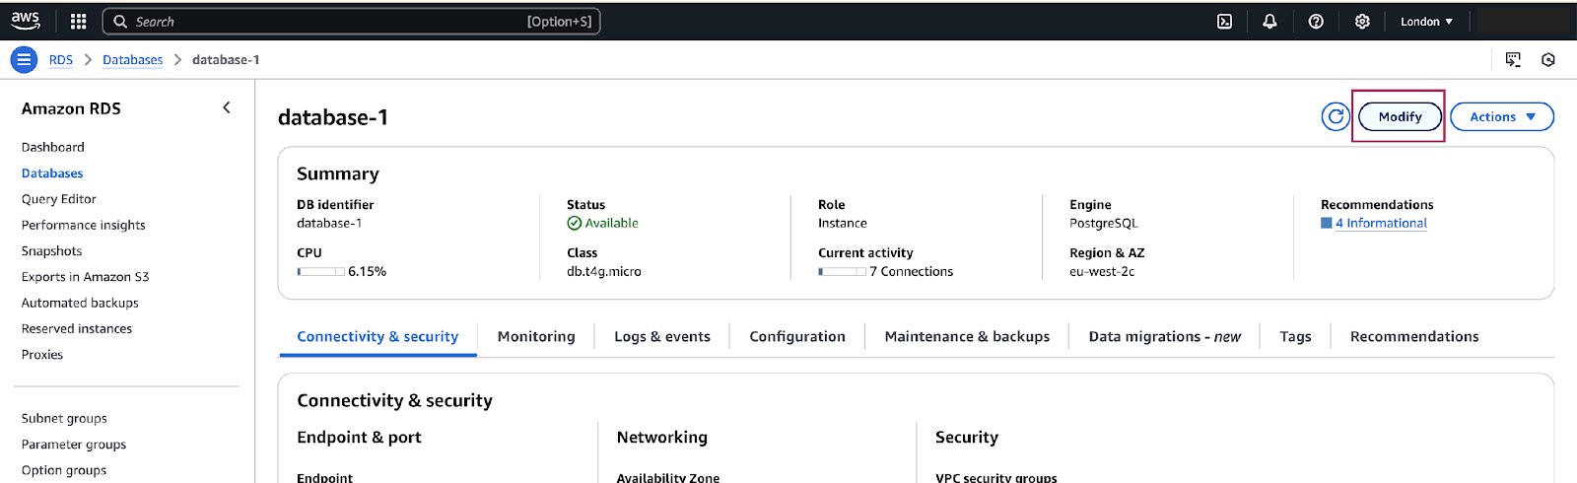Click the Instance role value

843,224
